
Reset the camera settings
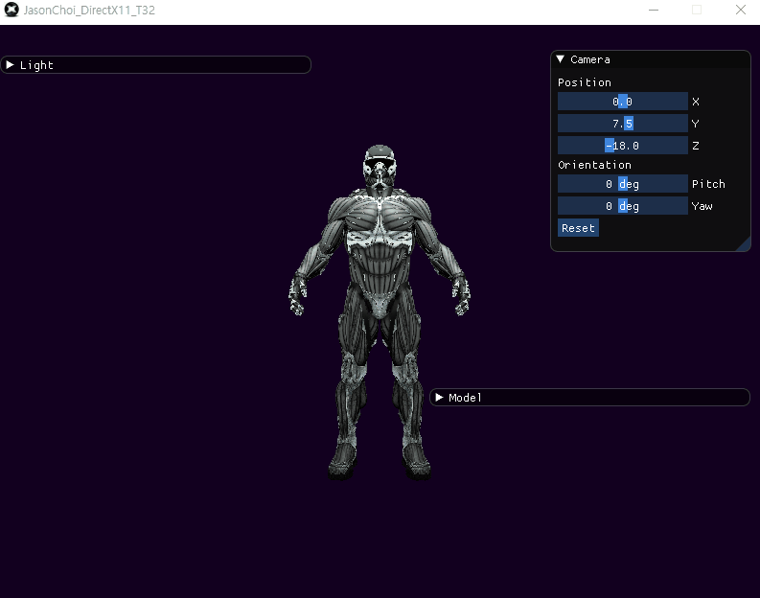coord(578,228)
